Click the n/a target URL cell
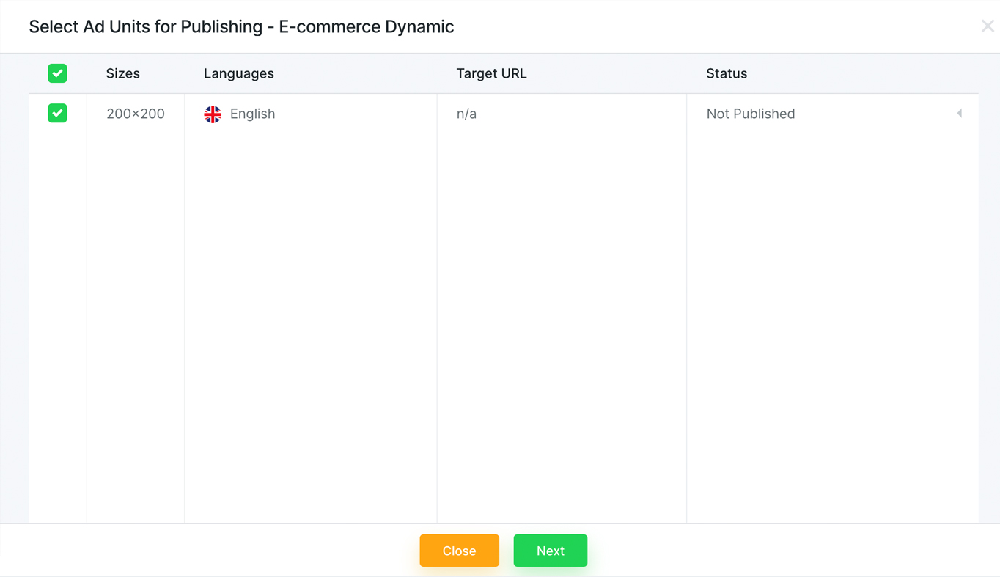Screen dimensions: 1000x577 click(466, 114)
